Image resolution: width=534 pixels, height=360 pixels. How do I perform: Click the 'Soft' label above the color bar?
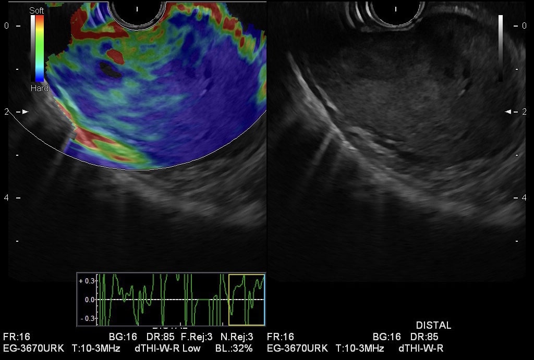point(37,10)
